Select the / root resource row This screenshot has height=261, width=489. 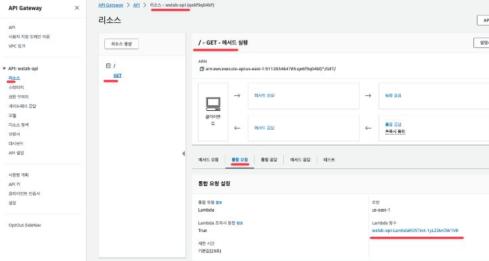point(114,66)
